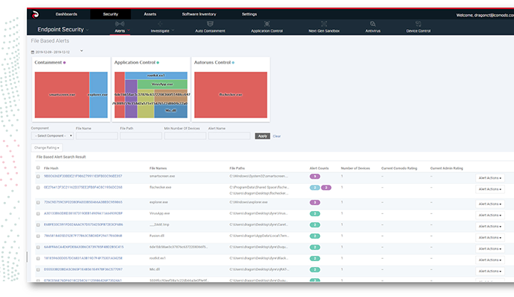The image size is (514, 297).
Task: Click the Clear filters link
Action: click(276, 136)
